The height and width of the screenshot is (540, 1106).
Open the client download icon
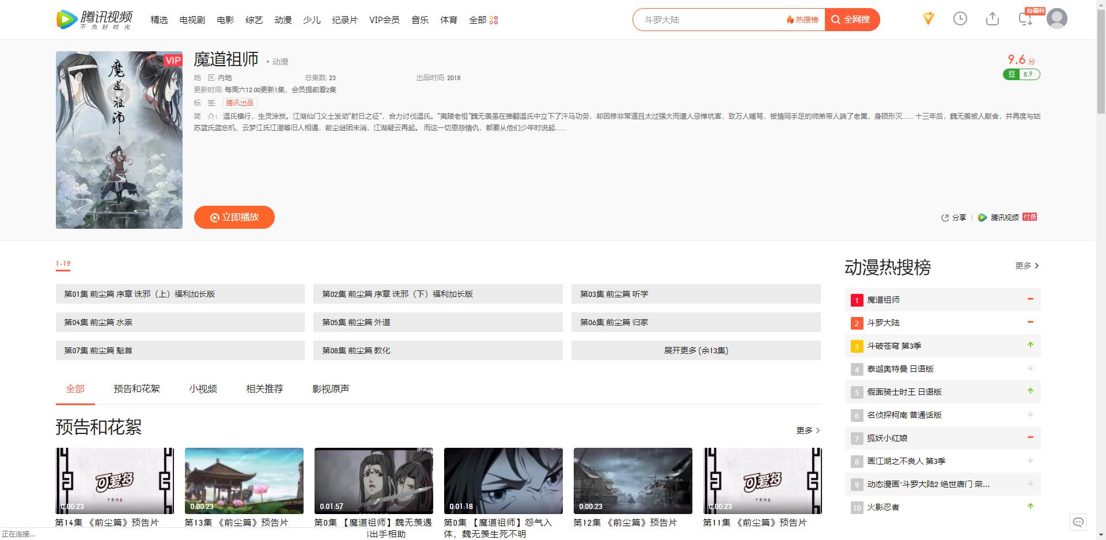(x=1025, y=19)
